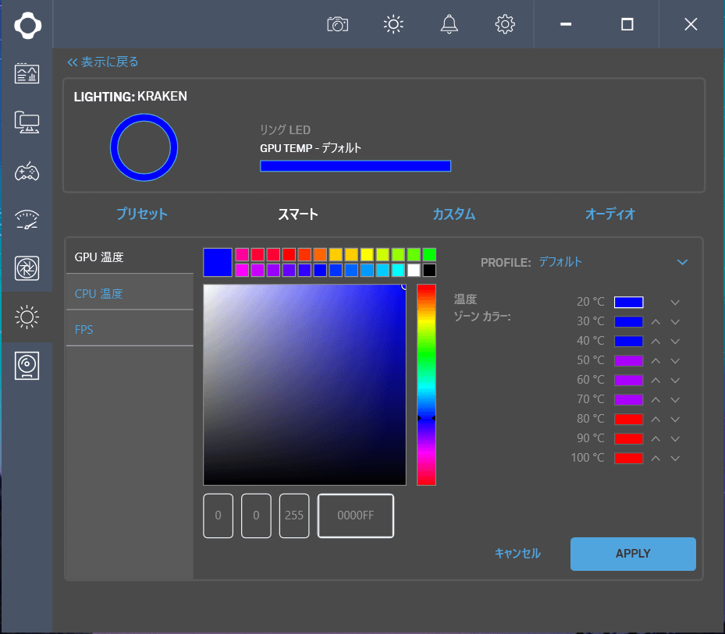Click up arrow for 60 °C zone
The height and width of the screenshot is (634, 725).
[656, 381]
